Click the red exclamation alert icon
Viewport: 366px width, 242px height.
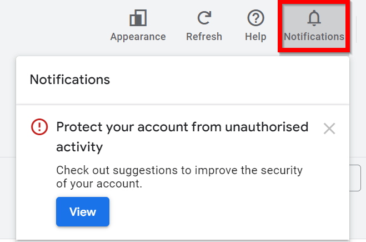pos(39,127)
